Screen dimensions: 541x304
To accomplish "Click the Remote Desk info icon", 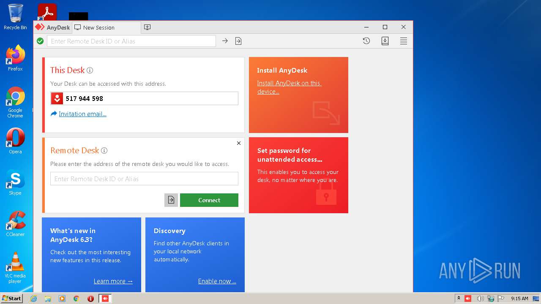I will [x=104, y=151].
